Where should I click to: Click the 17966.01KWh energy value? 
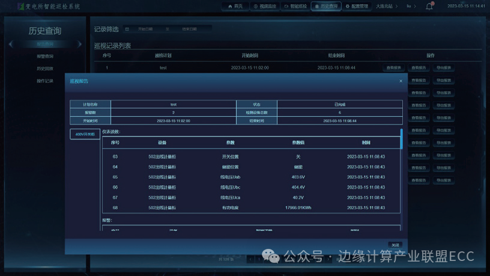point(298,208)
